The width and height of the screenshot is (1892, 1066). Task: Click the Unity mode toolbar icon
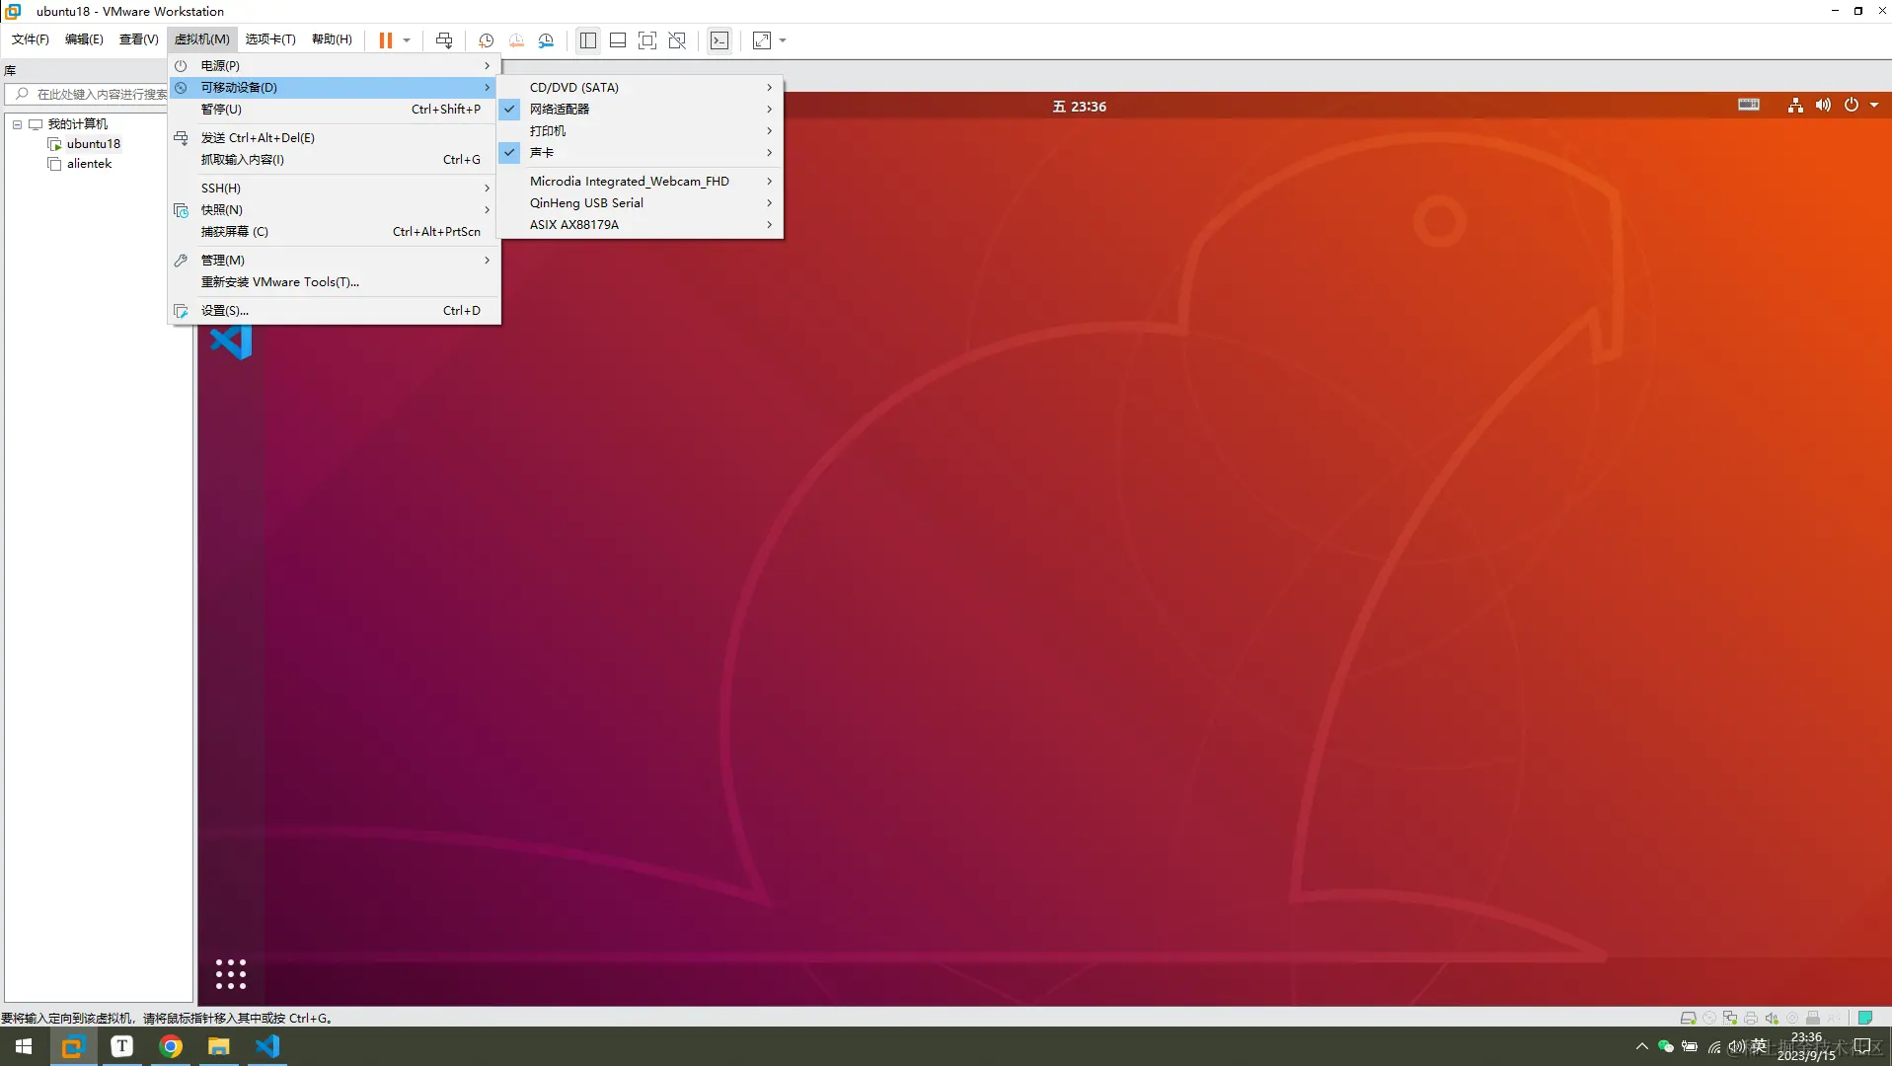point(677,40)
